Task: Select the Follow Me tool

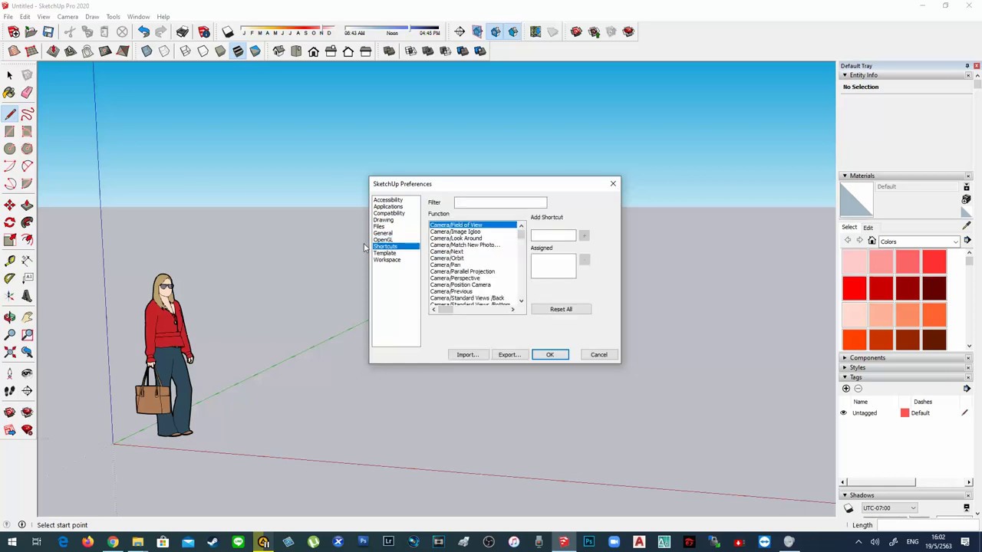Action: (x=27, y=222)
